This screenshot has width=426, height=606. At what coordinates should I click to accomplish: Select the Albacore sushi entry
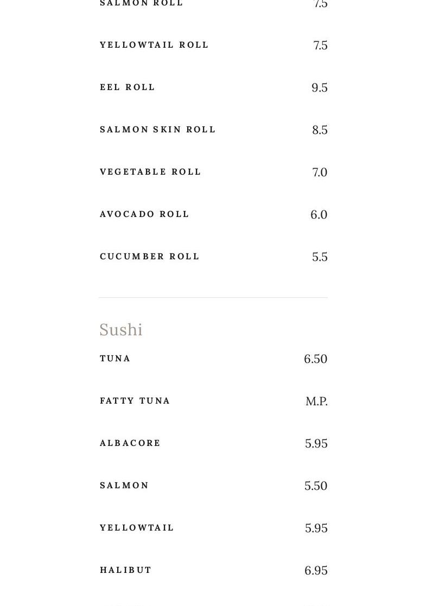[x=130, y=443]
